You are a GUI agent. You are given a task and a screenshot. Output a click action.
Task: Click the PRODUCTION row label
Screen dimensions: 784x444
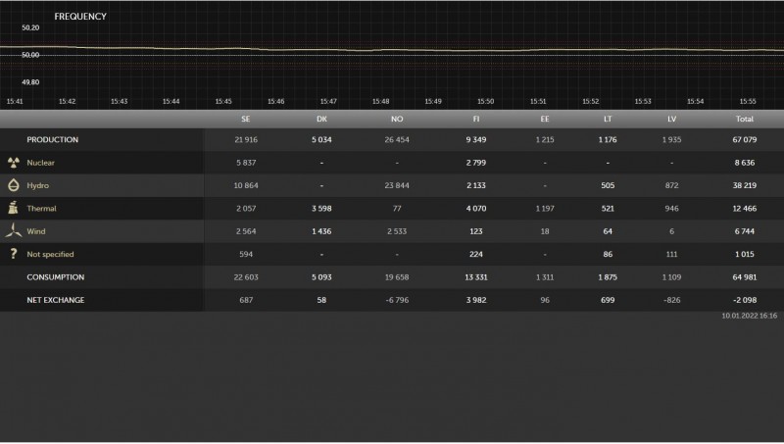[x=52, y=140]
